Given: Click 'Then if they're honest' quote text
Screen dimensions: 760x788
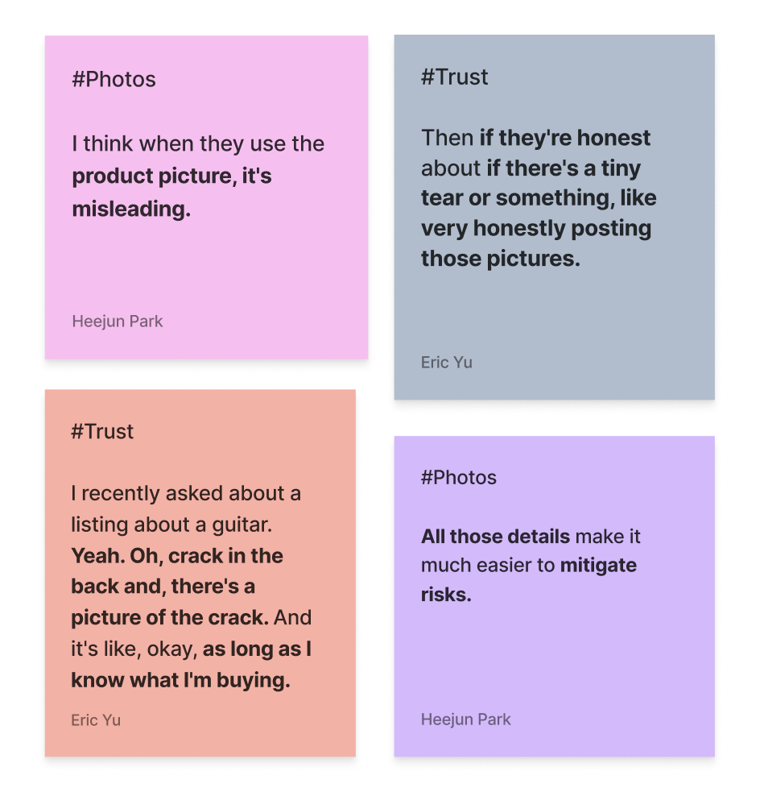Looking at the screenshot, I should point(536,138).
